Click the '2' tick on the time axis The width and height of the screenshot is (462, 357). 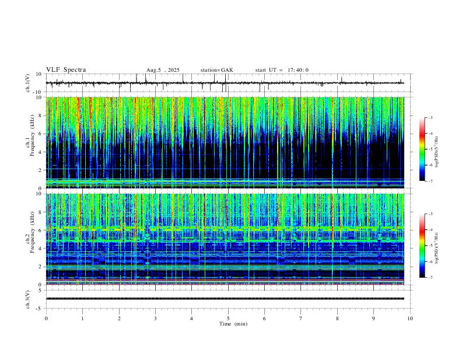pyautogui.click(x=119, y=318)
